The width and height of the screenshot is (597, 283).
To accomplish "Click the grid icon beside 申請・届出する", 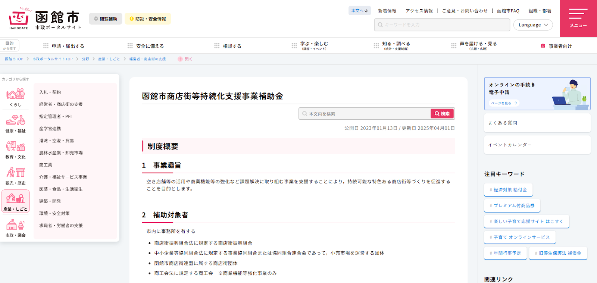I will coord(46,46).
